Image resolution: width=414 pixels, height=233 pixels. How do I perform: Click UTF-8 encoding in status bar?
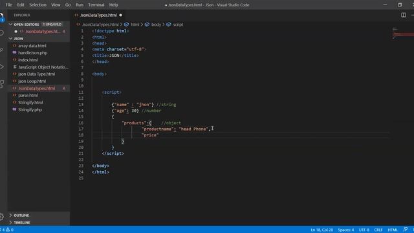tap(364, 230)
